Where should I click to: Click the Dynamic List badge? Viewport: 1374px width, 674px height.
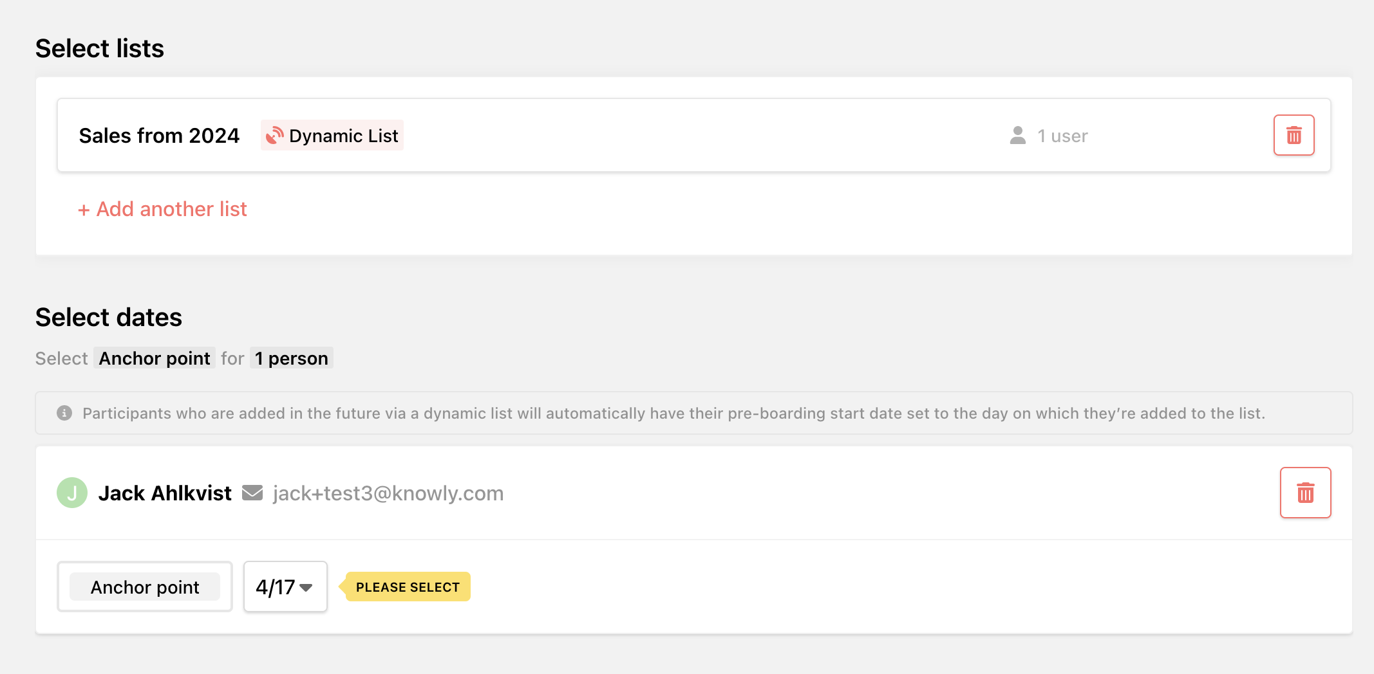point(332,136)
